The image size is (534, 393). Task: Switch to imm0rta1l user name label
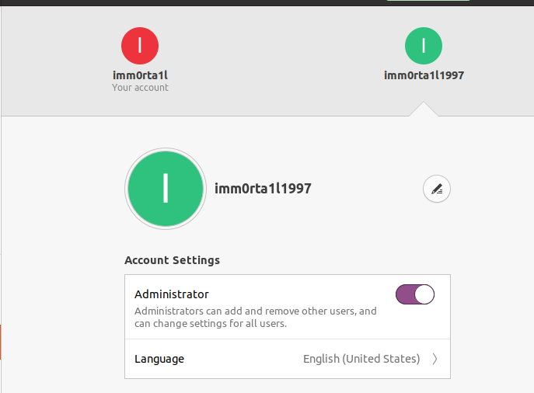[x=140, y=75]
